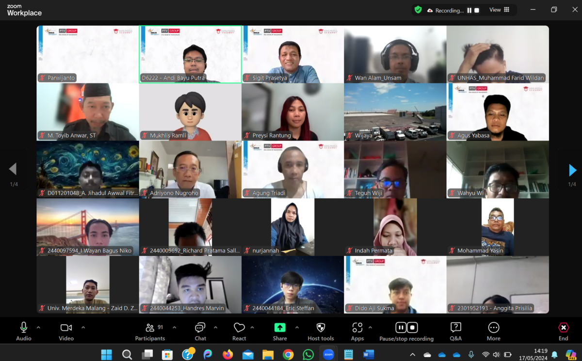Open the Apps menu icon
The height and width of the screenshot is (361, 582).
coord(357,328)
